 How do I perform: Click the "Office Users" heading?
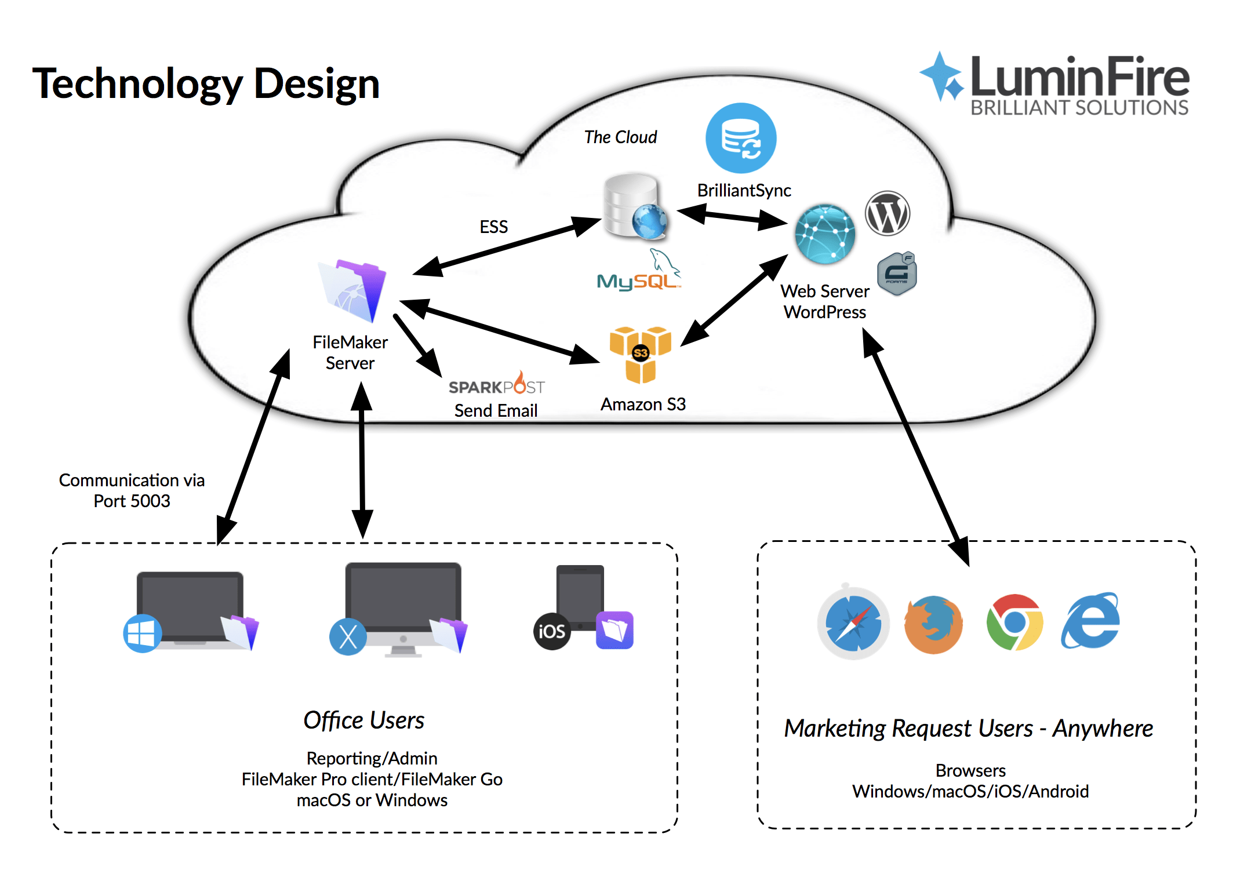(x=363, y=720)
